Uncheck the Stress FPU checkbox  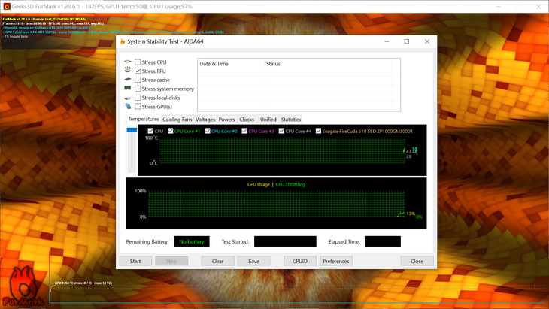point(138,71)
